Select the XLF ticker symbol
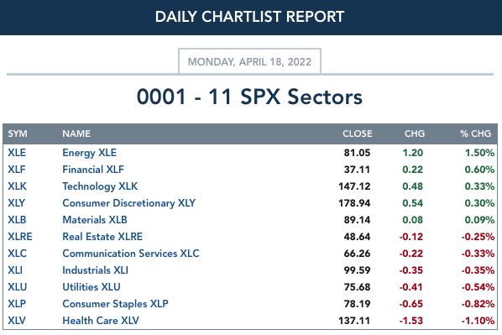502x335 pixels. pos(16,170)
